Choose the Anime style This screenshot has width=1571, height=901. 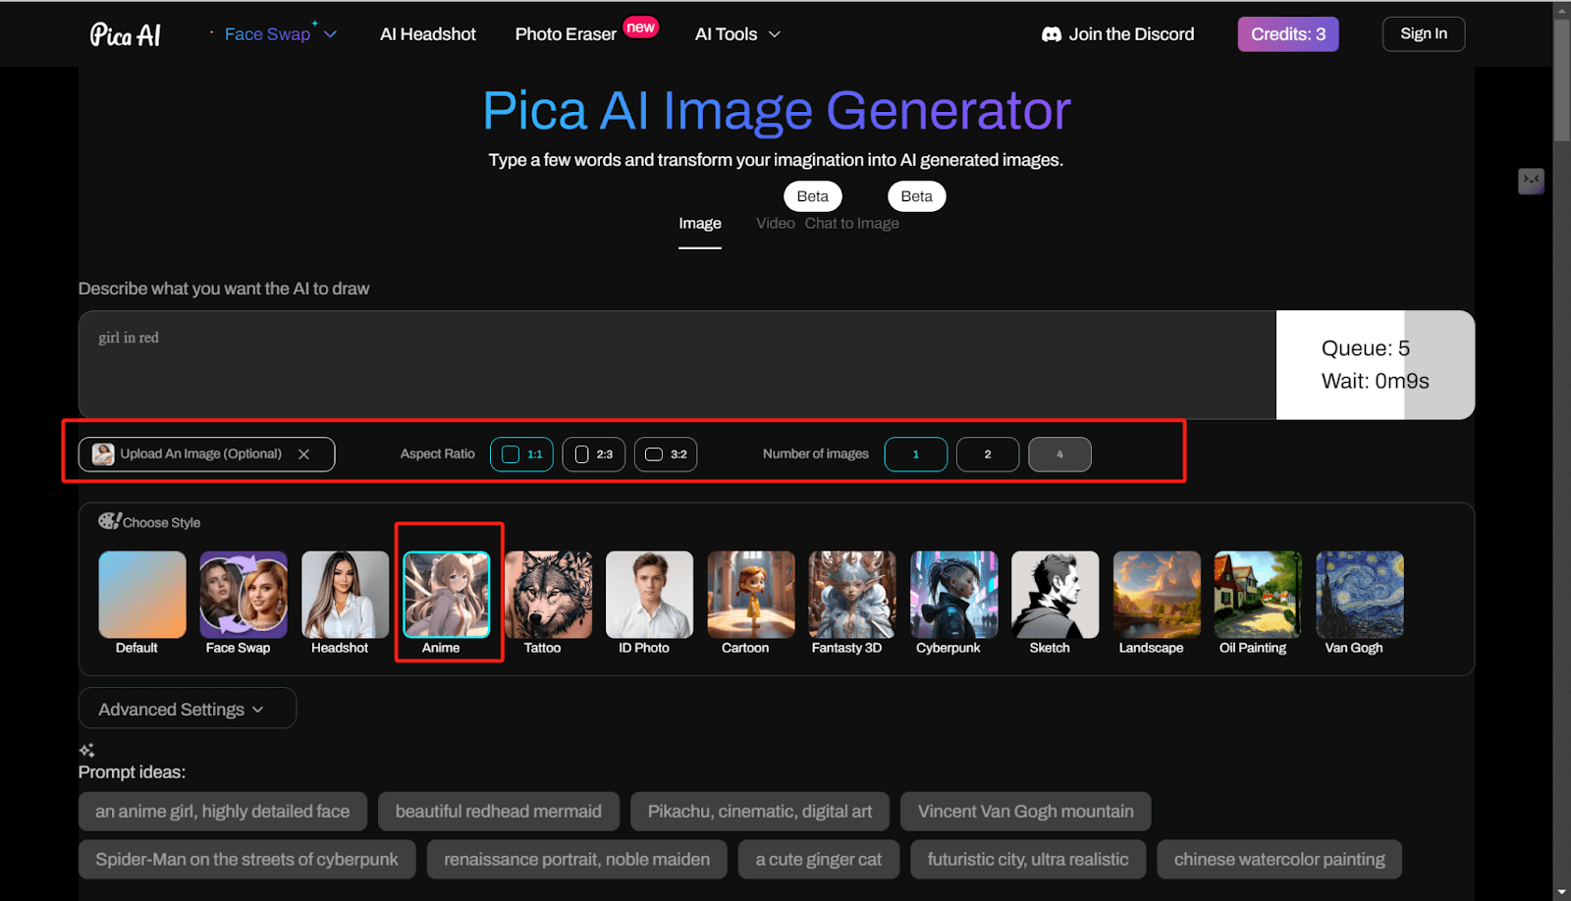click(x=447, y=595)
